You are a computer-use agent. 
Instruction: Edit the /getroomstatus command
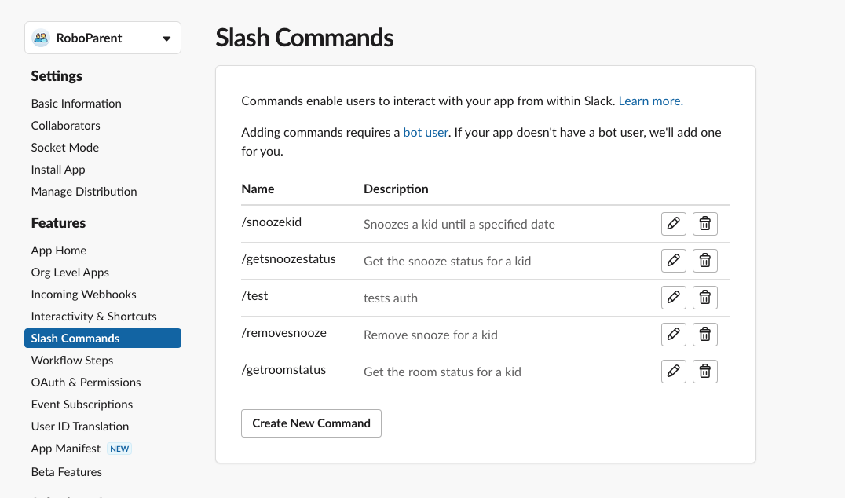[673, 371]
